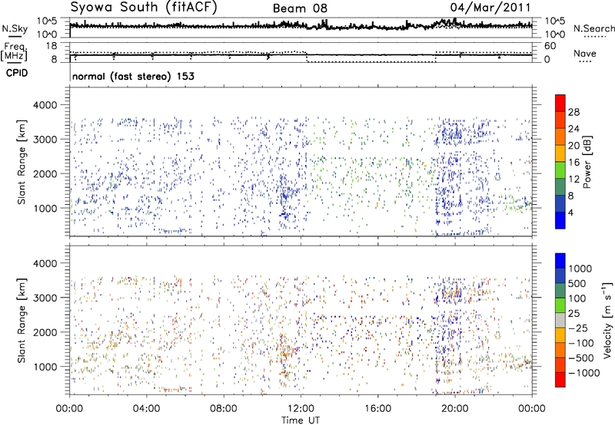The height and width of the screenshot is (425, 615).
Task: Click the "24" power colorbar tick
Action: [573, 129]
